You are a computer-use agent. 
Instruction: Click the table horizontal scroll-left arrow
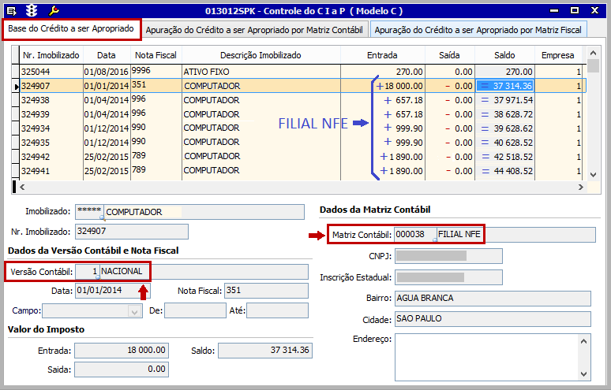[x=22, y=187]
